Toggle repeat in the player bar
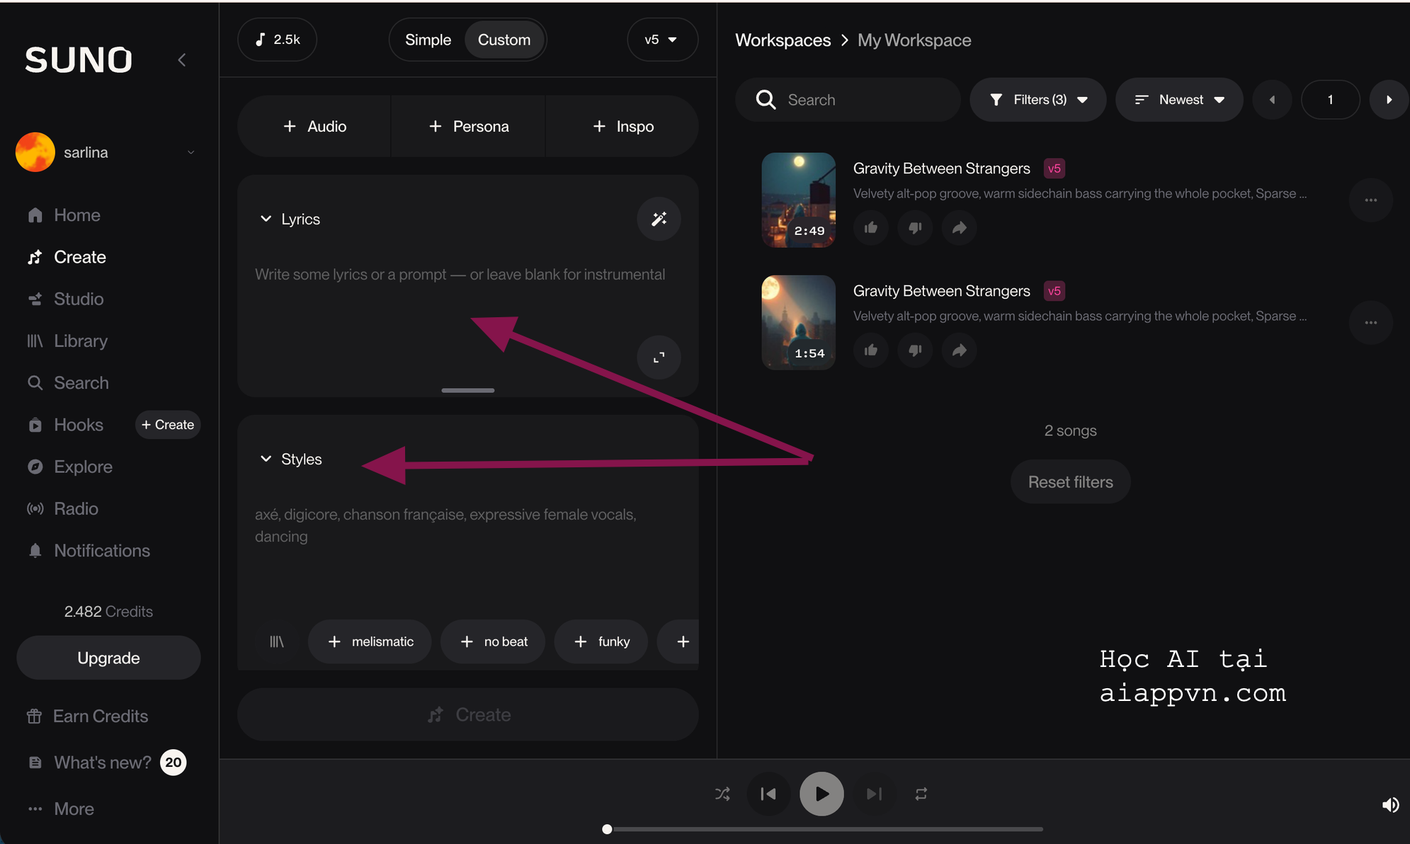The width and height of the screenshot is (1410, 844). [921, 794]
